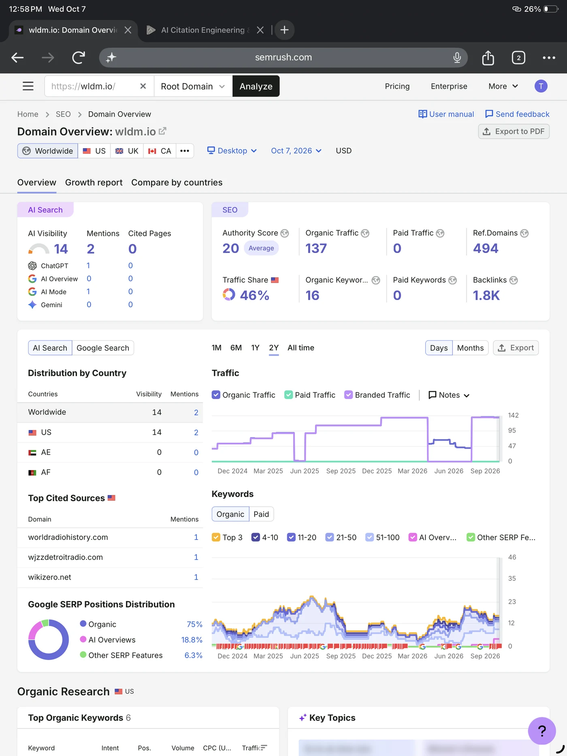Viewport: 567px width, 756px height.
Task: Select the Google Search tab
Action: point(103,348)
